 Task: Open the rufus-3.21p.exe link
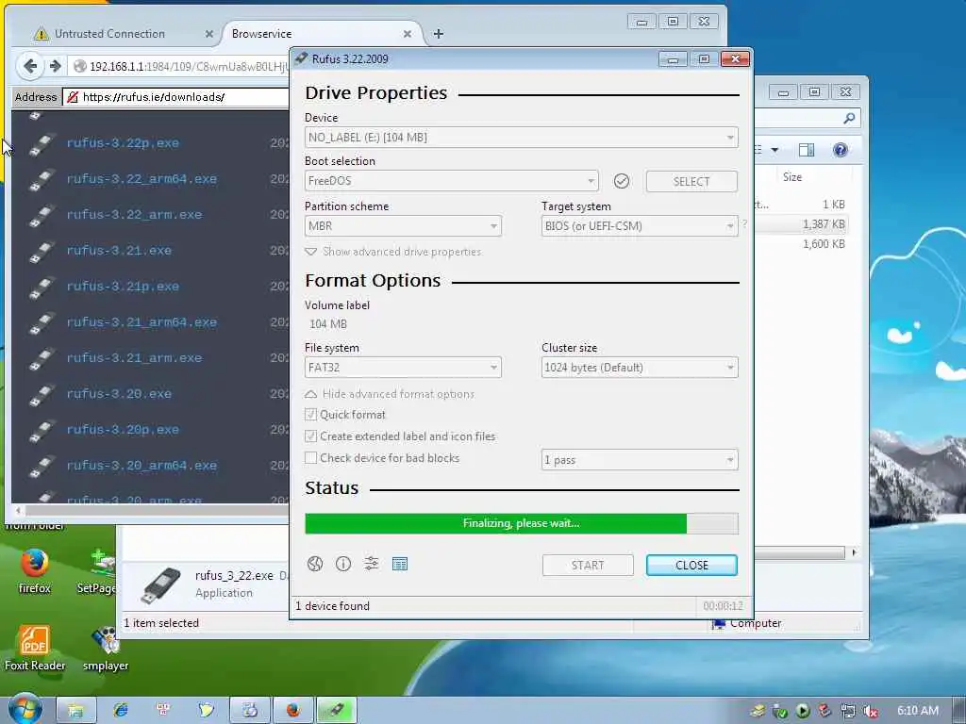(x=123, y=287)
